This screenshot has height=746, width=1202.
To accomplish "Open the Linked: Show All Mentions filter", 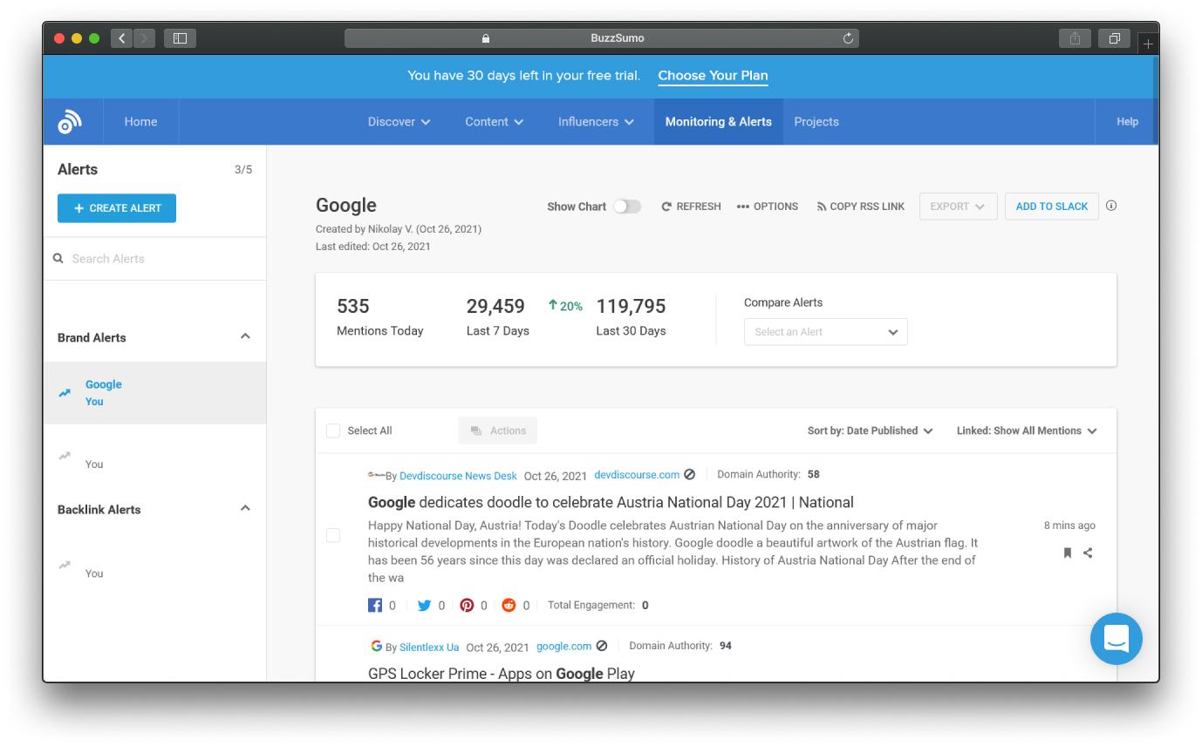I will point(1027,431).
